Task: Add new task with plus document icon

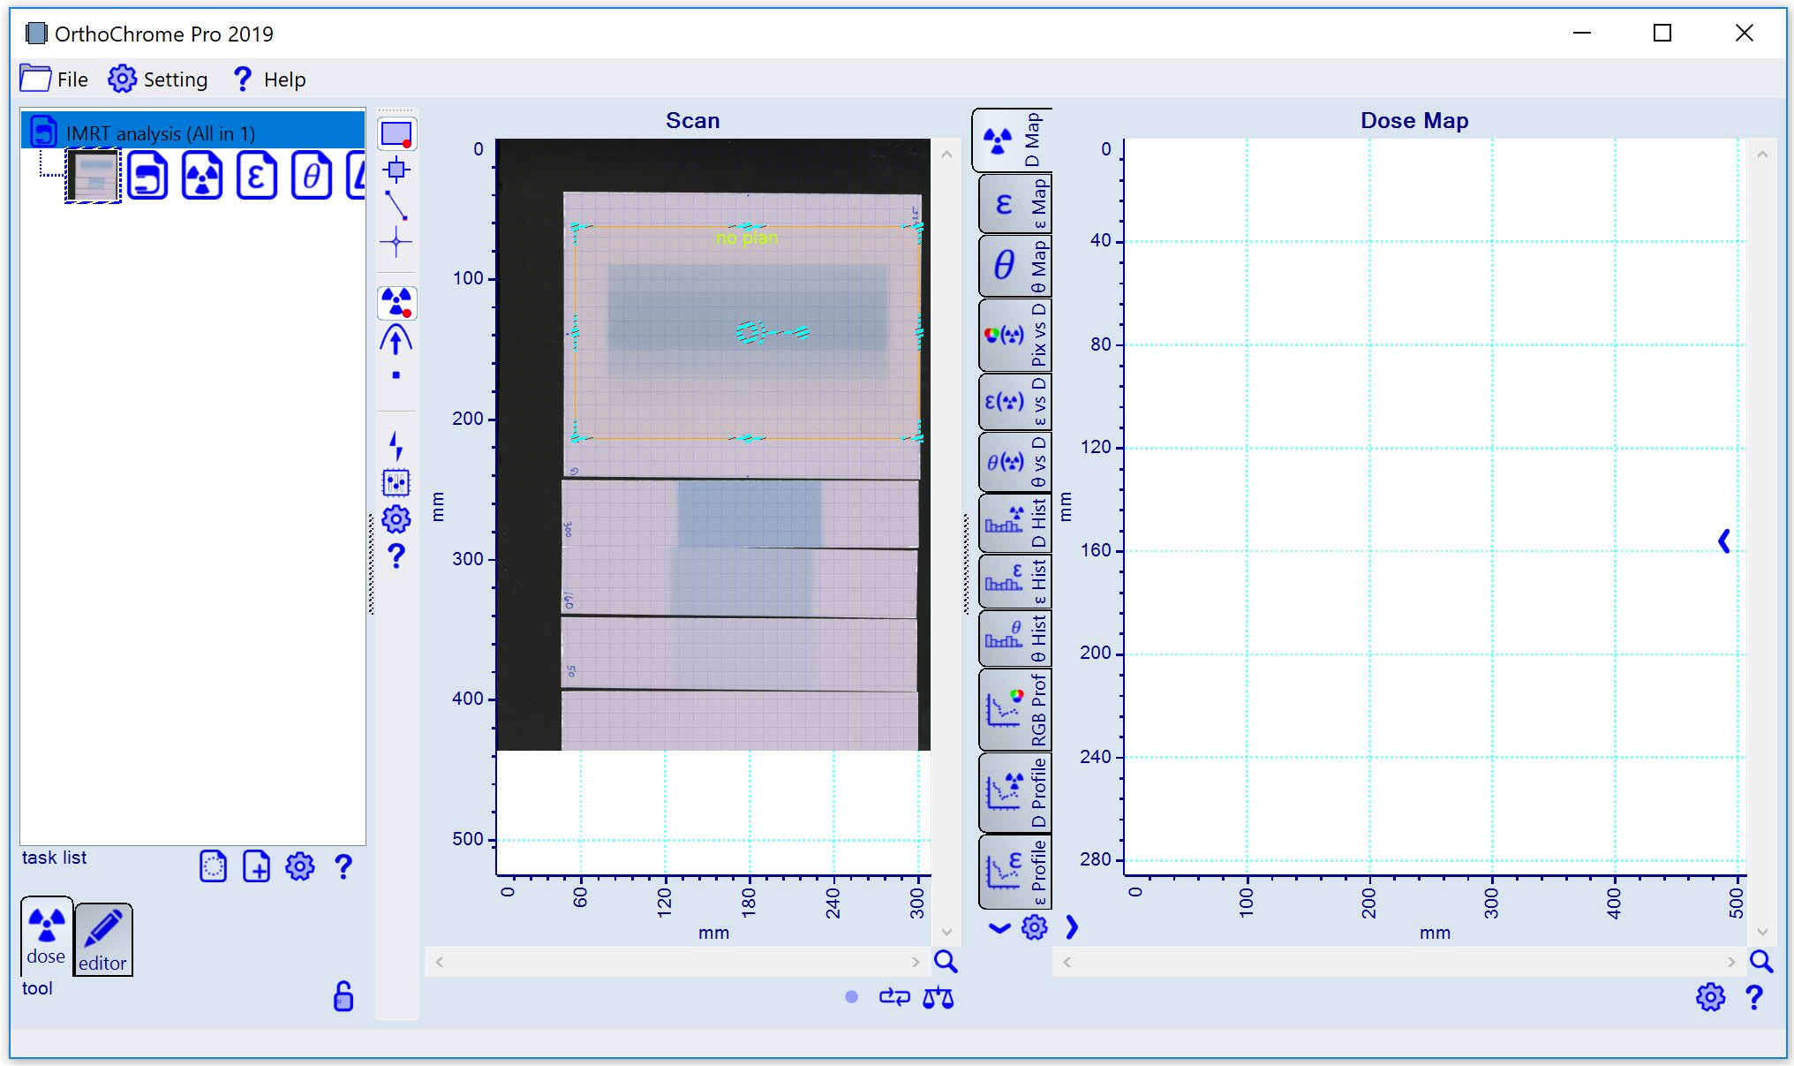Action: click(x=256, y=866)
